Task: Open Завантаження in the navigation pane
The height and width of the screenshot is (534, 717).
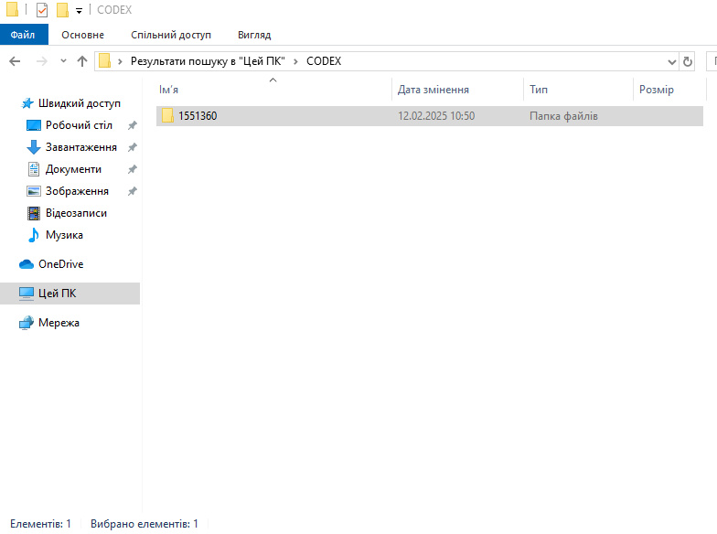Action: (x=80, y=147)
